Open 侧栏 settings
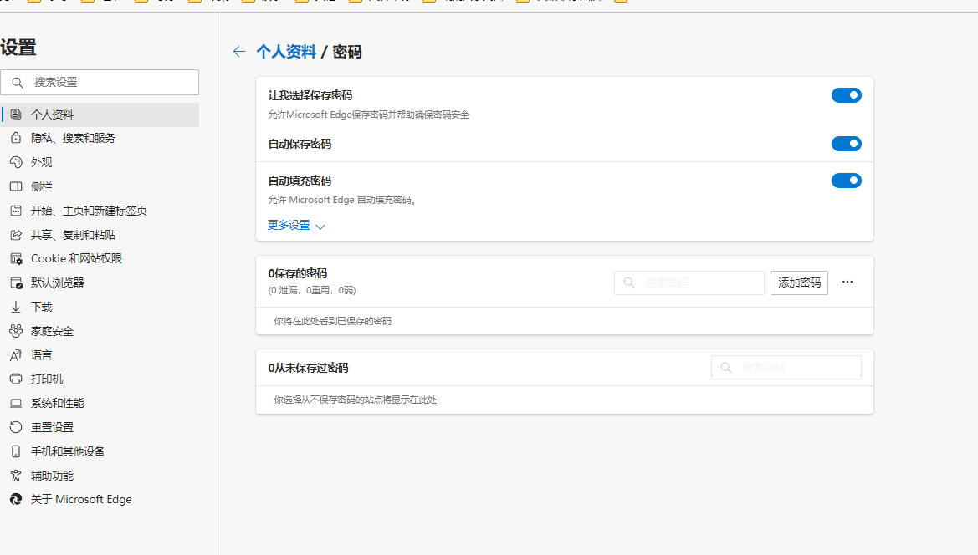The image size is (978, 555). [100, 187]
